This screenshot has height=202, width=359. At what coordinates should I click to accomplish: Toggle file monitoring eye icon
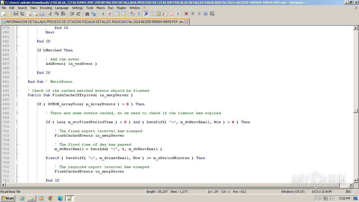pyautogui.click(x=178, y=14)
